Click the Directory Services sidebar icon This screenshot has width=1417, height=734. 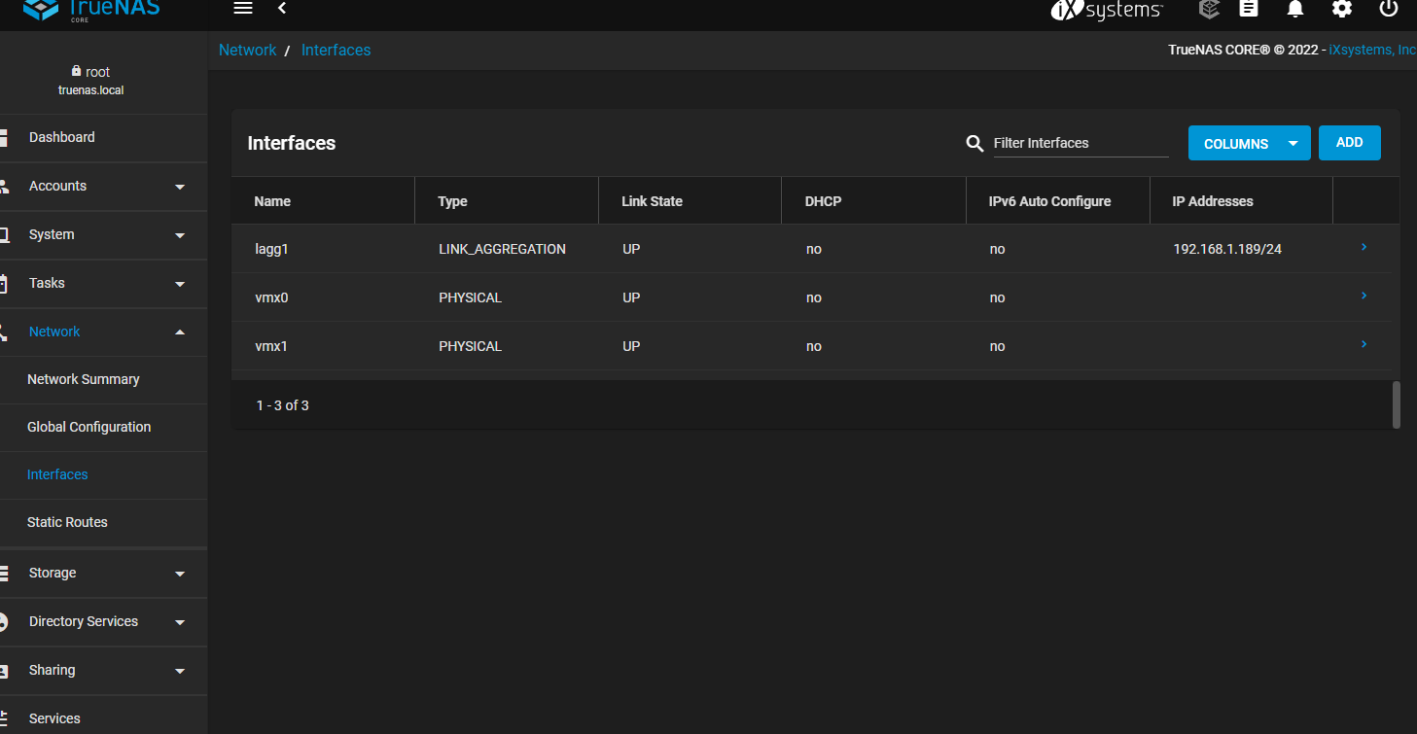click(4, 621)
